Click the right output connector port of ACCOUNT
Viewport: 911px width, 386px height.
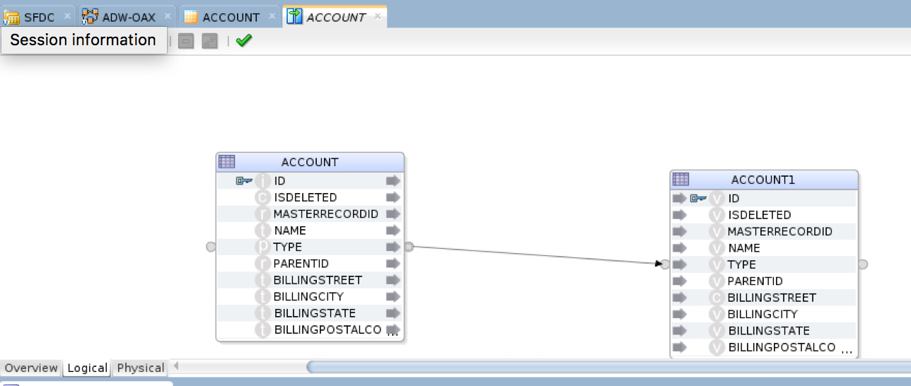[x=409, y=247]
